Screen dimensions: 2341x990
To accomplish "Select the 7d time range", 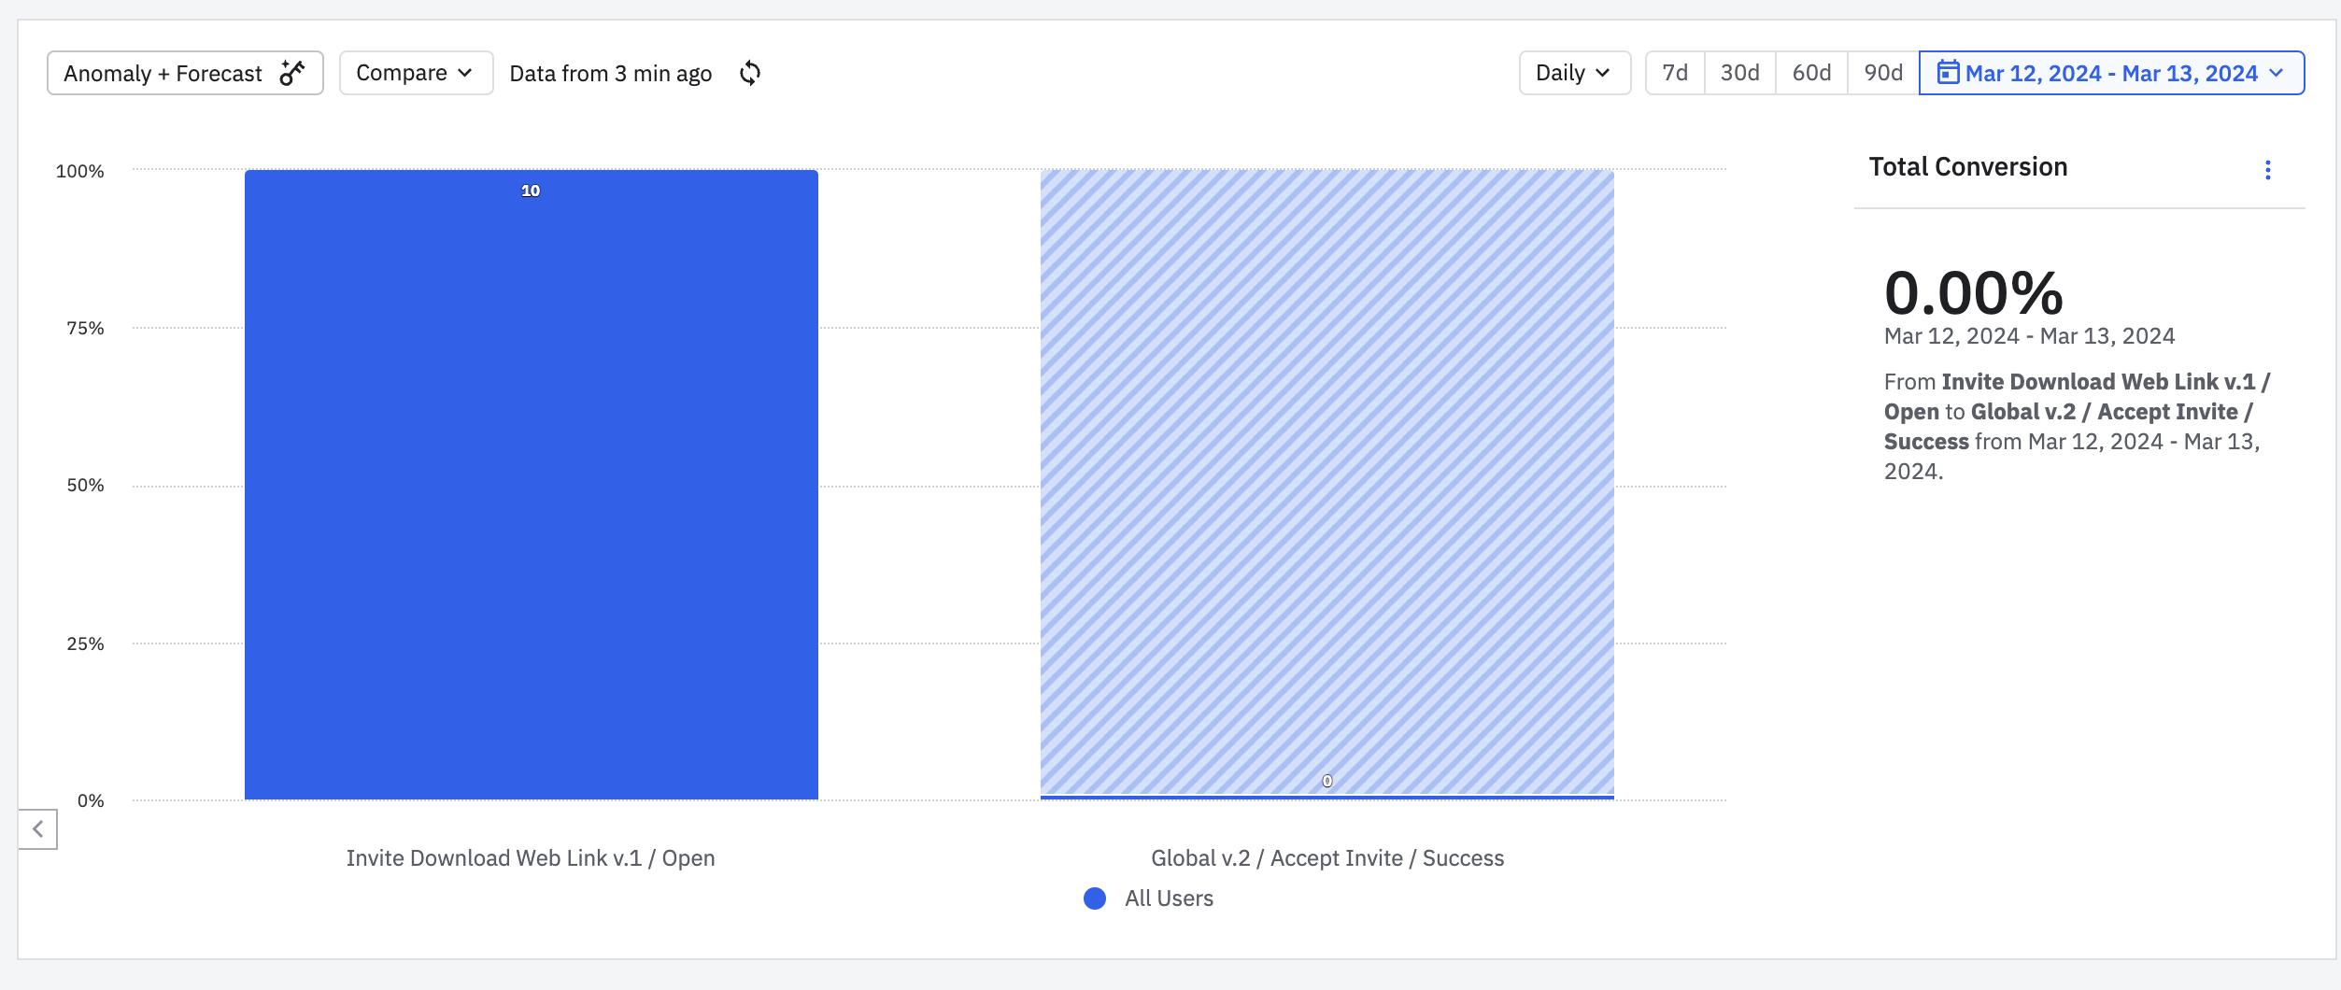I will 1675,73.
